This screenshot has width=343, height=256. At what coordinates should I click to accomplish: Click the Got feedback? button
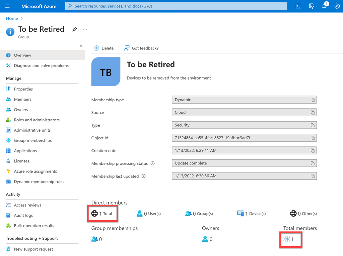pyautogui.click(x=141, y=48)
